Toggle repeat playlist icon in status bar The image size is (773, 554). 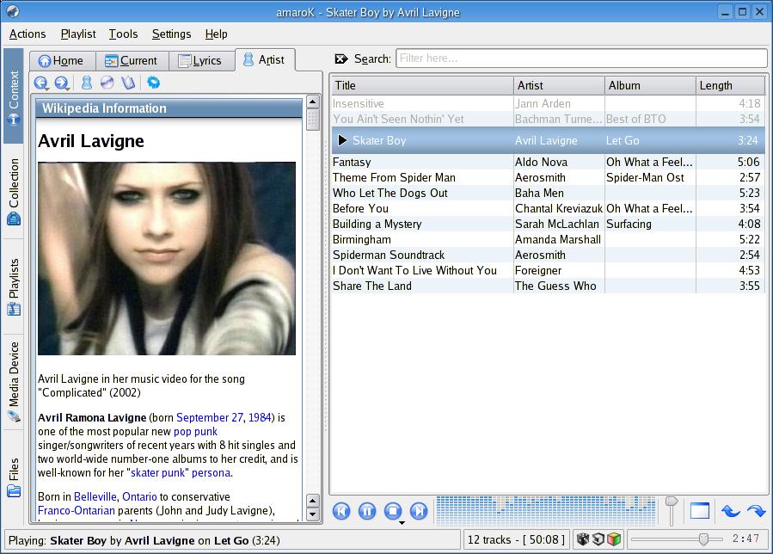[x=598, y=539]
